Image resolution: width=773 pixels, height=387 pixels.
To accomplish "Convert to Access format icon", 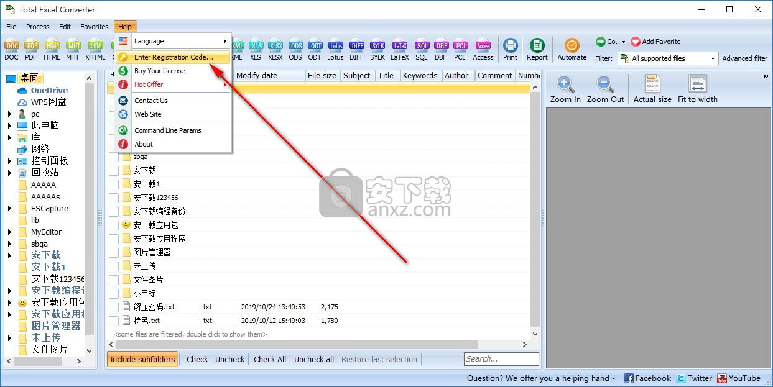I will pyautogui.click(x=483, y=50).
